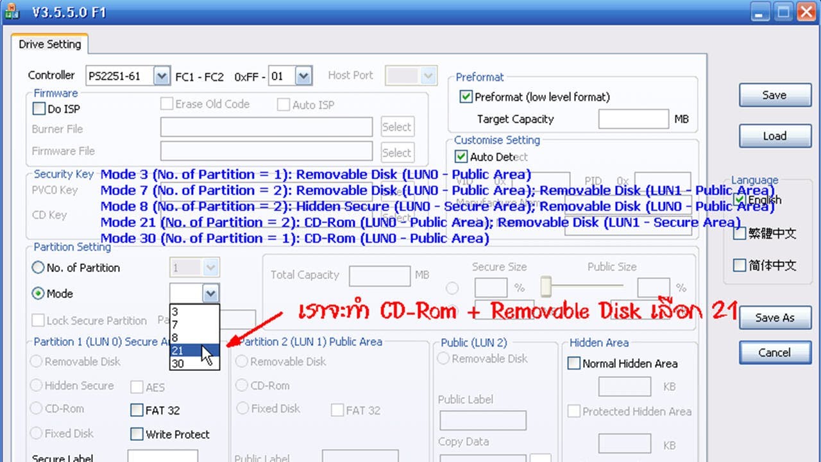Screen dimensions: 821x462
Task: Click the Save As button
Action: point(775,318)
